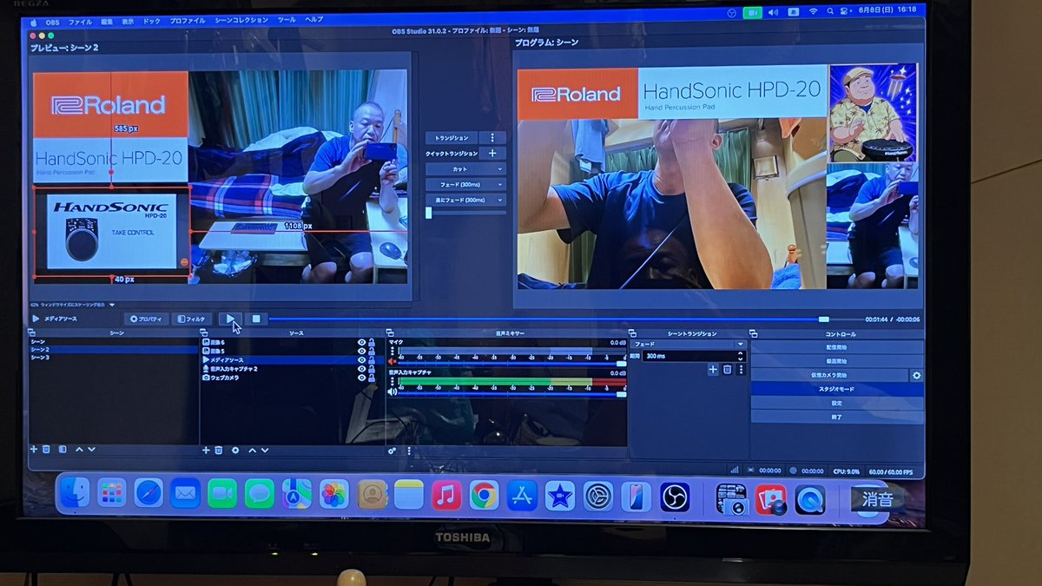
Task: Open Google Chrome in the Dock
Action: pyautogui.click(x=484, y=496)
